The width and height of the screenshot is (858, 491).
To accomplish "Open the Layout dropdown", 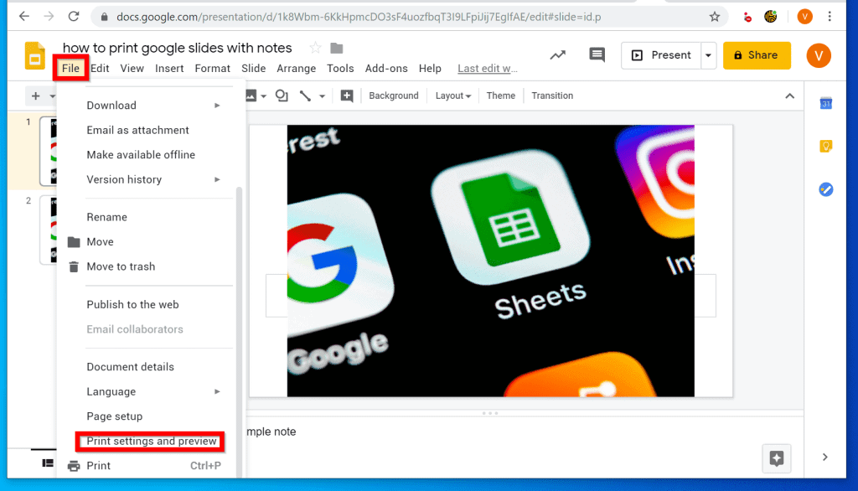I will coord(452,96).
